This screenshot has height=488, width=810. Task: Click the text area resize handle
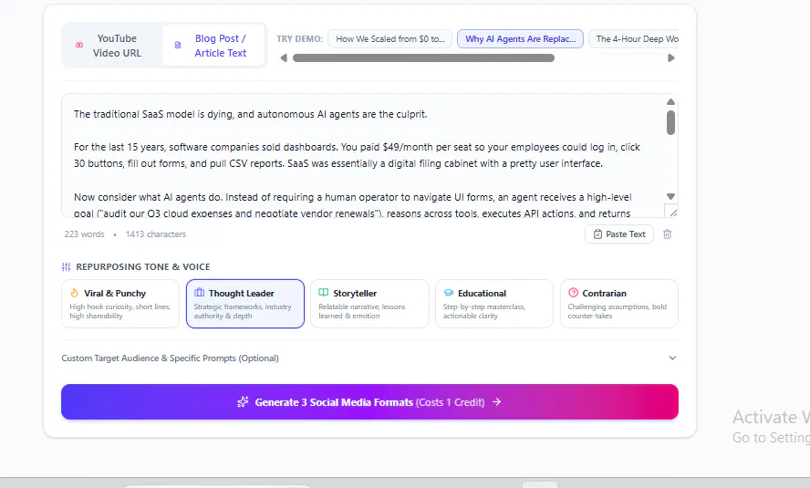[x=671, y=212]
